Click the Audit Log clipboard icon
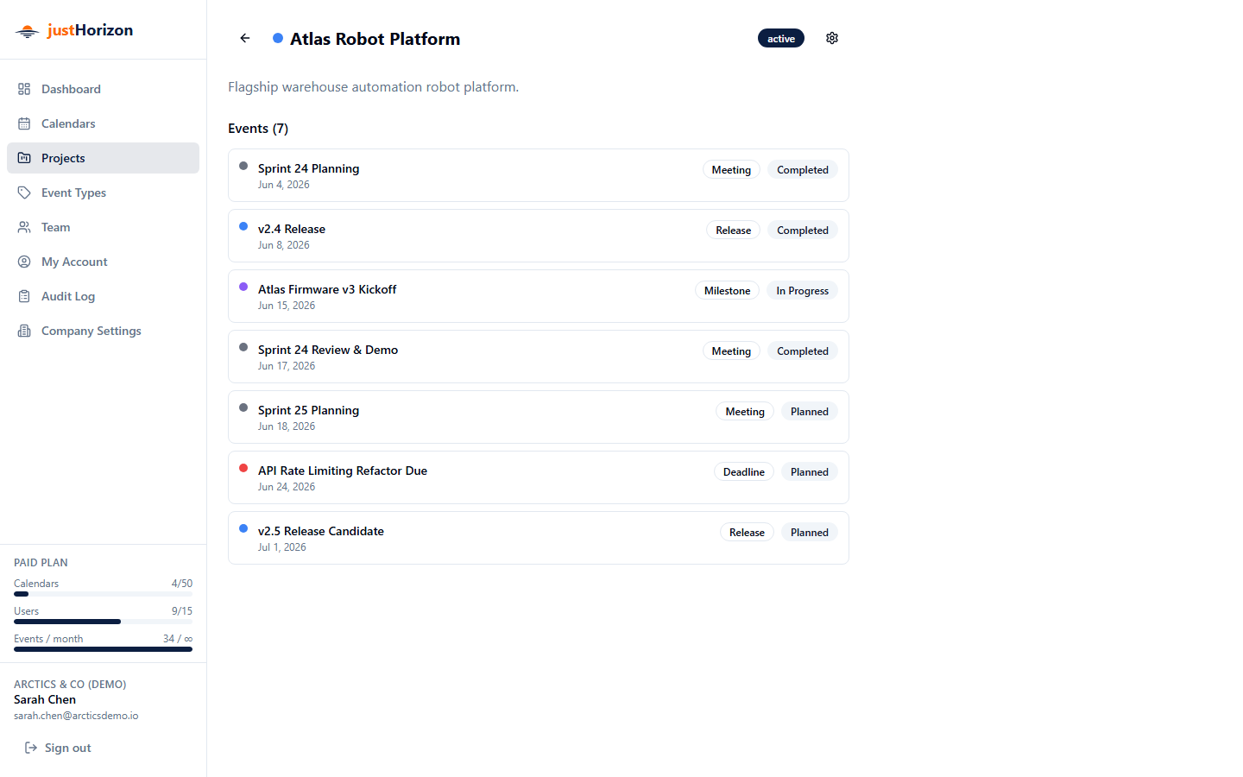 [24, 296]
